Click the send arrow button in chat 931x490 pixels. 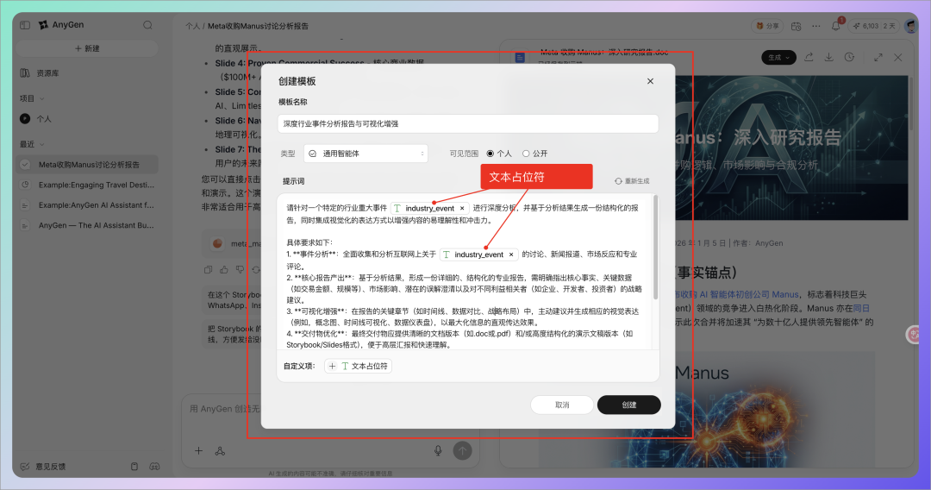463,451
